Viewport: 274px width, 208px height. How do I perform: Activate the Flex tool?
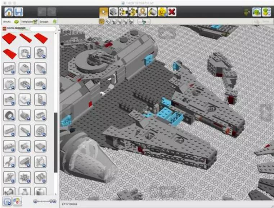pyautogui.click(x=143, y=12)
